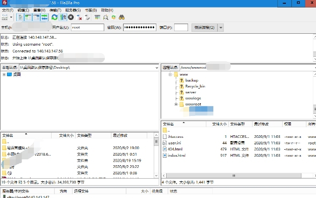Select the .user.ini remote file
This screenshot has height=198, width=316.
click(174, 143)
